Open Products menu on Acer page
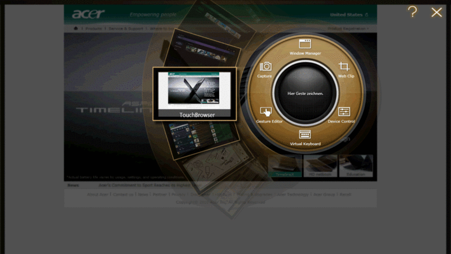This screenshot has width=451, height=254. click(94, 29)
